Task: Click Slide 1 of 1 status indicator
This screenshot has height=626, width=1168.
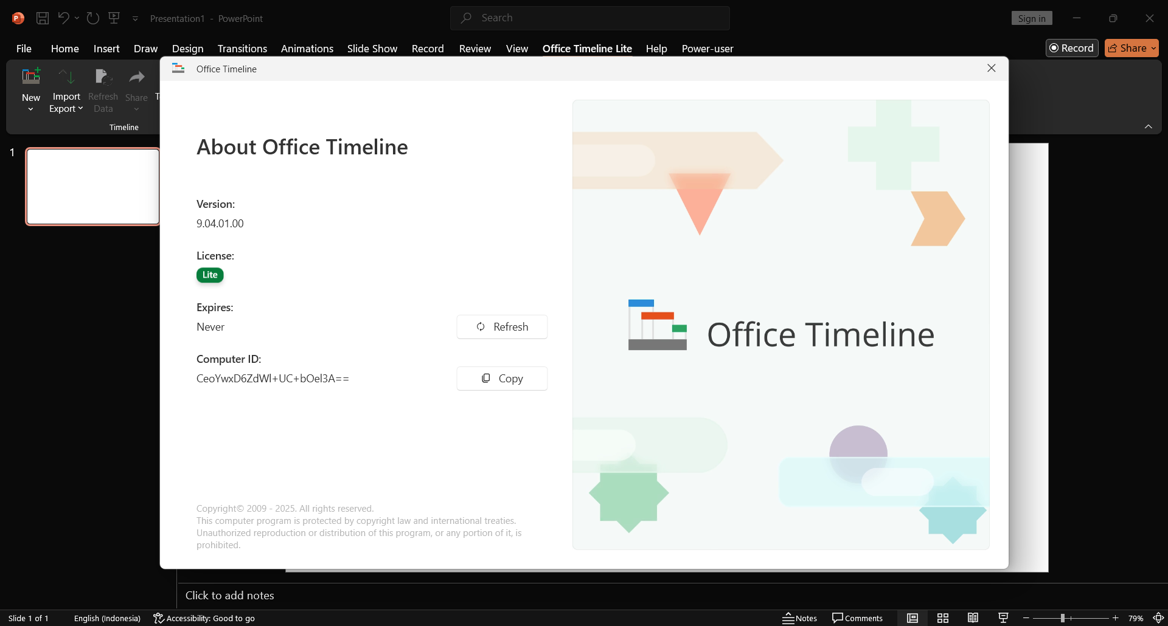Action: point(29,618)
